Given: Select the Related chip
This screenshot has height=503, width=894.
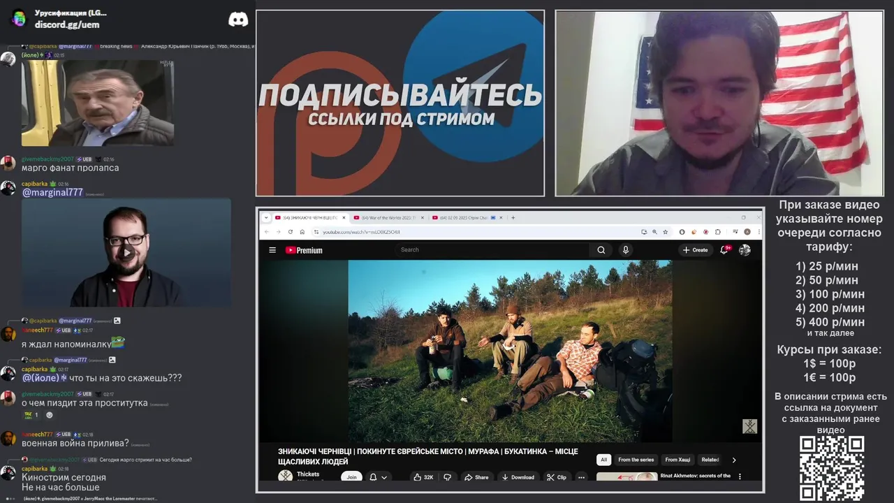Looking at the screenshot, I should tap(710, 460).
